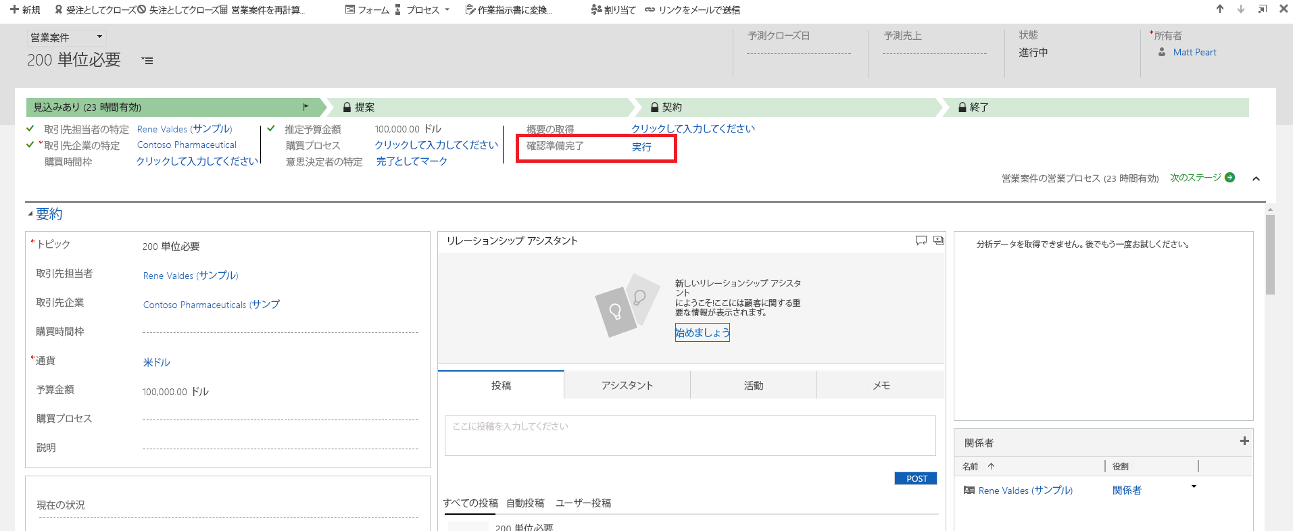Screen dimensions: 1293x531
Task: Switch to the メモ tab
Action: click(881, 385)
